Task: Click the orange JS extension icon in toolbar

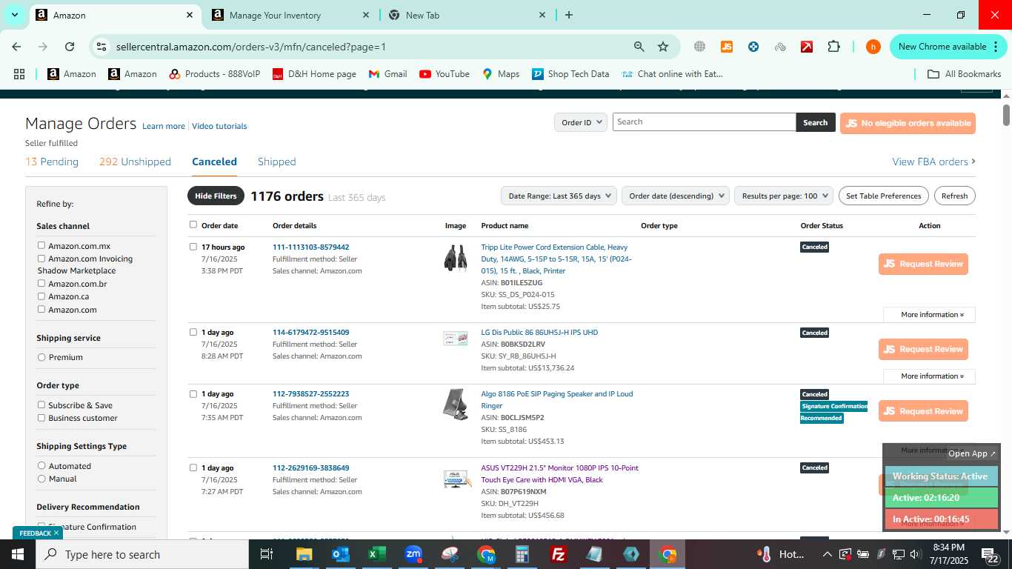Action: 727,47
